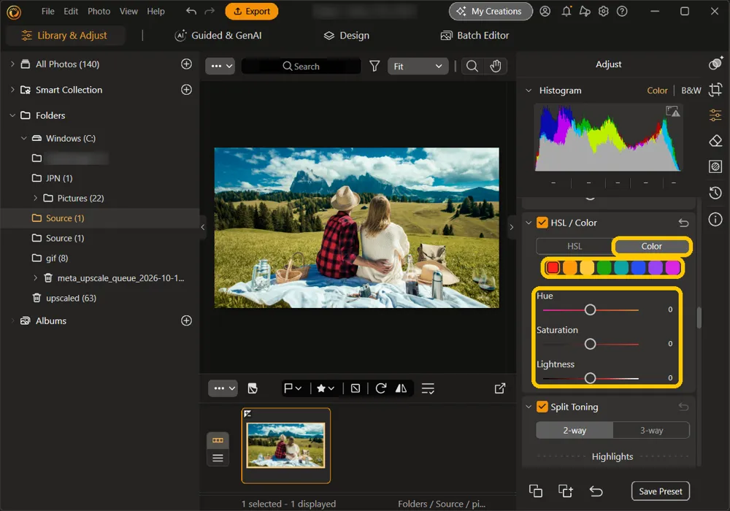Screen dimensions: 730x511
Task: Switch histogram to Color mode
Action: [657, 91]
